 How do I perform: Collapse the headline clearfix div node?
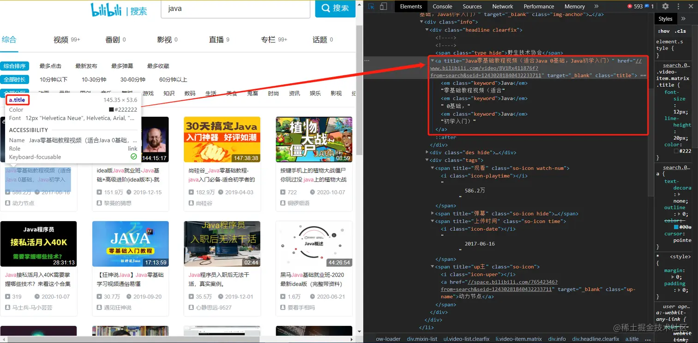(427, 30)
